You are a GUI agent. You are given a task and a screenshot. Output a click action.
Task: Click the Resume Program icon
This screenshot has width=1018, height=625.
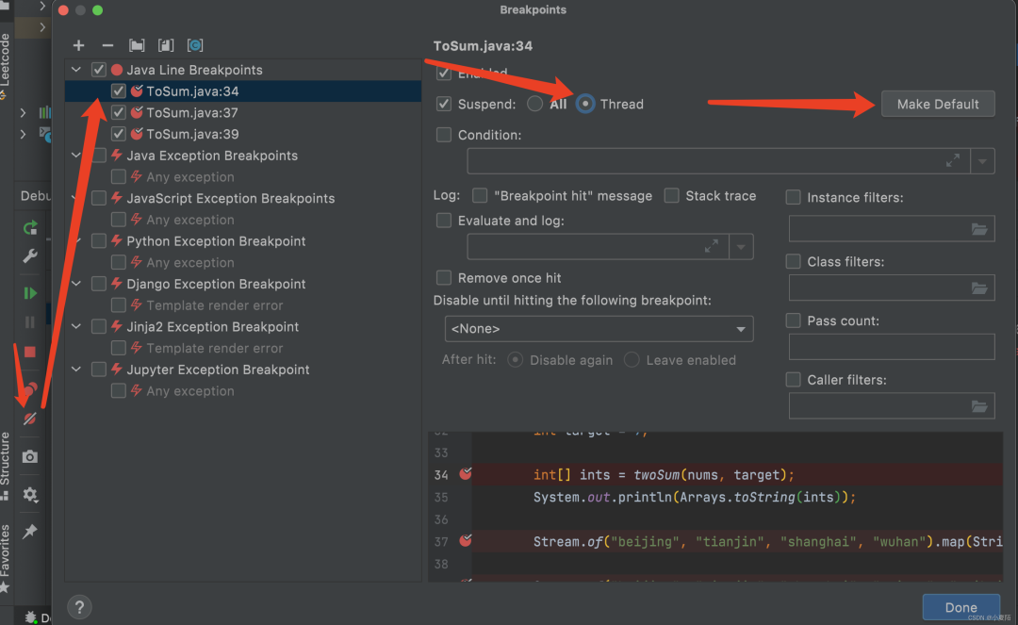(30, 293)
